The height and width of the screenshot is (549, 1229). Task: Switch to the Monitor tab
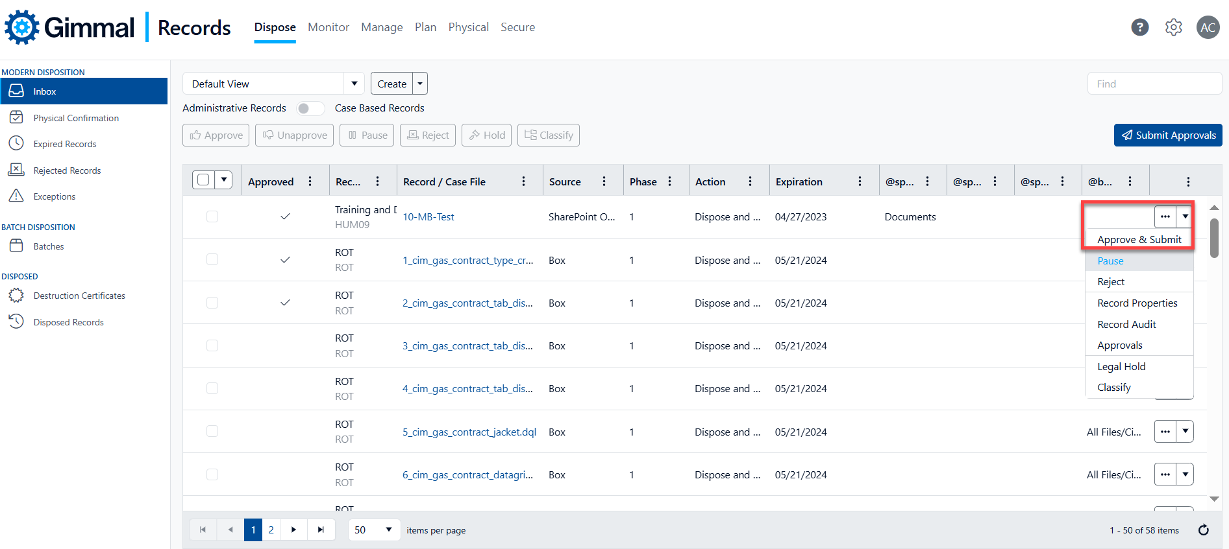(x=329, y=27)
